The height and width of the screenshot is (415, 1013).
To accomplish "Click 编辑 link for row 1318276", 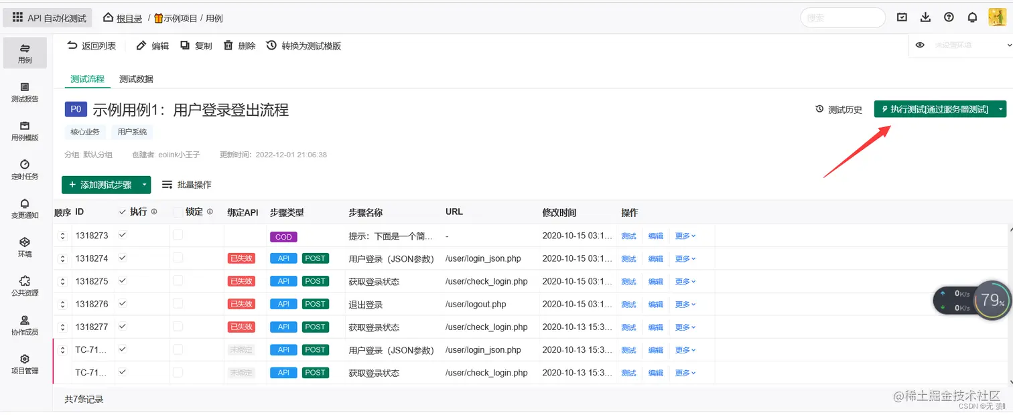I will [655, 305].
